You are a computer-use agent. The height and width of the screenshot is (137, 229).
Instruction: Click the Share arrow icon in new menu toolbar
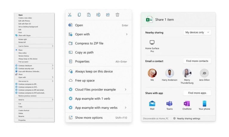(x=108, y=15)
